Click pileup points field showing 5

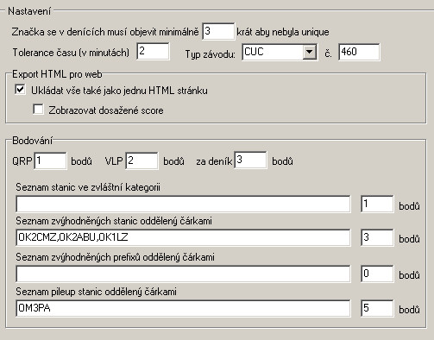[x=377, y=308]
